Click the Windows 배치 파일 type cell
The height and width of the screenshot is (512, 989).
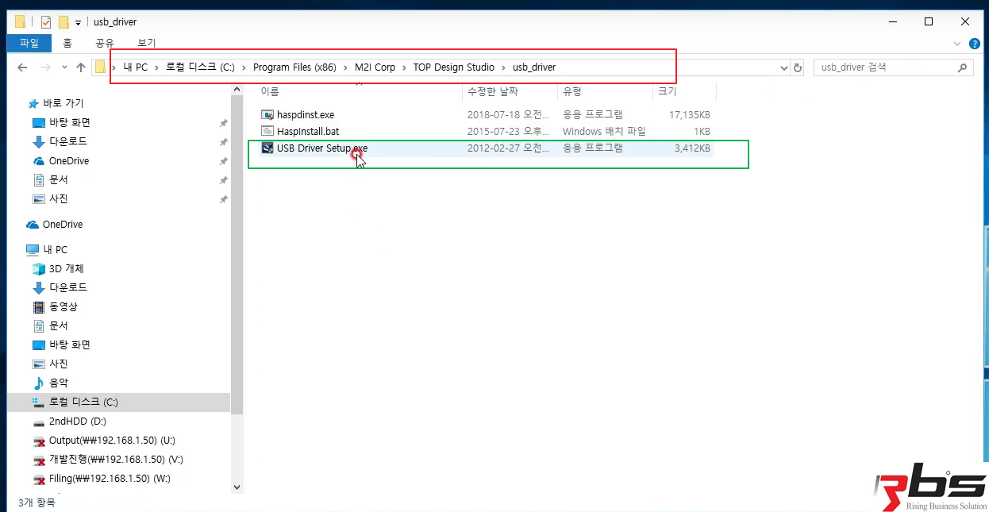pyautogui.click(x=604, y=131)
